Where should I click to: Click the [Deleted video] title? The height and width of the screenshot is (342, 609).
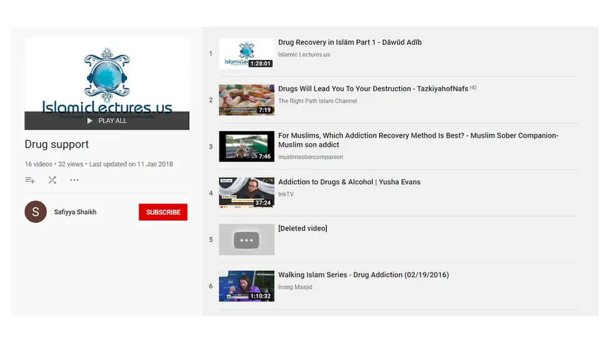pos(303,229)
